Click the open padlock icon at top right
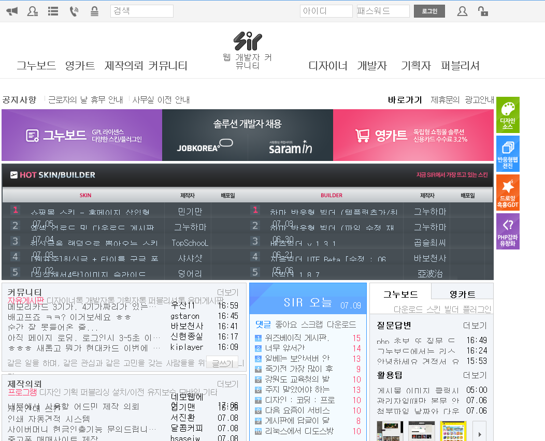This screenshot has height=441, width=545. click(x=482, y=11)
